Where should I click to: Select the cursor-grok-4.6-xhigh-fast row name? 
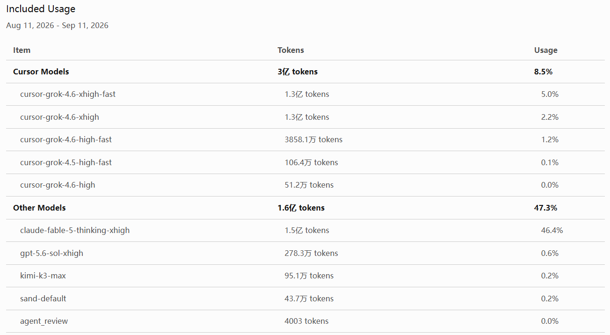click(67, 94)
